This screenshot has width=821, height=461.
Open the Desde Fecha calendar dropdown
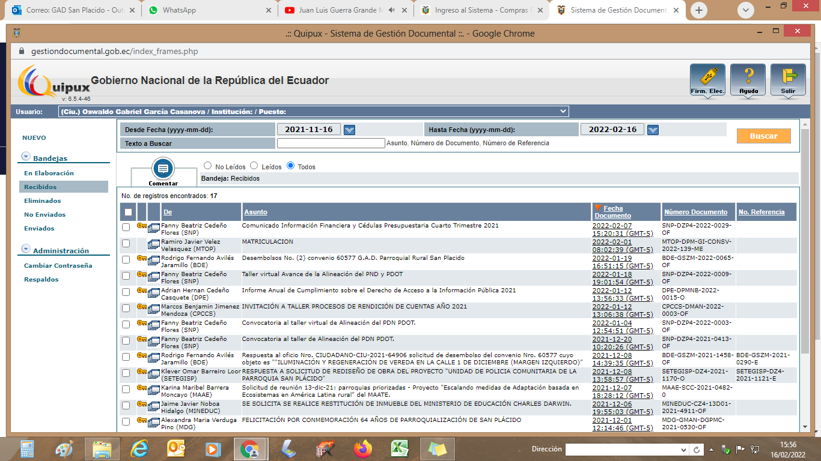(349, 130)
